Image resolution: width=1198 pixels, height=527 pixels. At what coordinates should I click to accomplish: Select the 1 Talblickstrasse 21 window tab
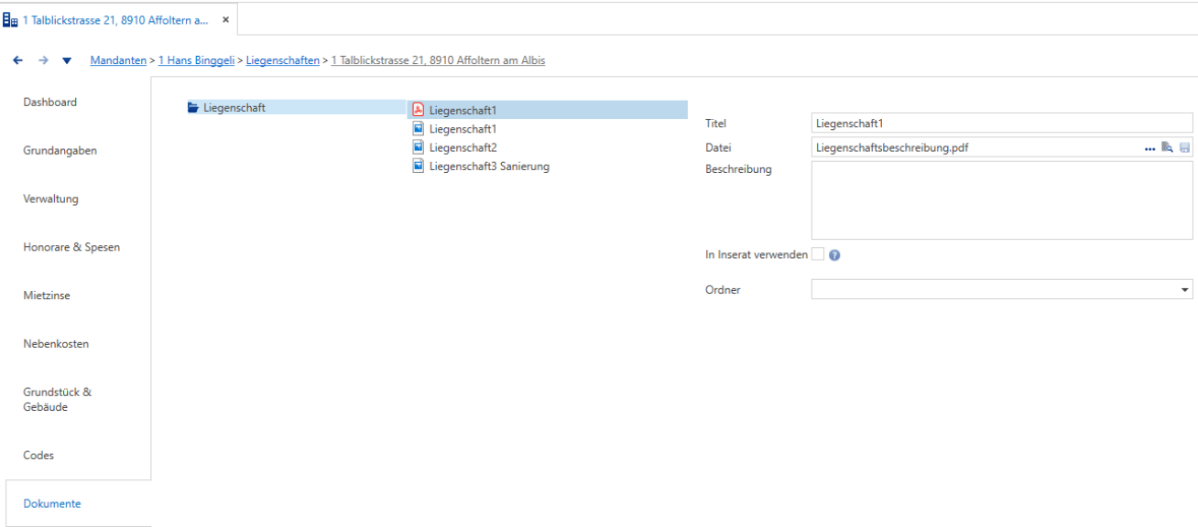click(x=119, y=19)
